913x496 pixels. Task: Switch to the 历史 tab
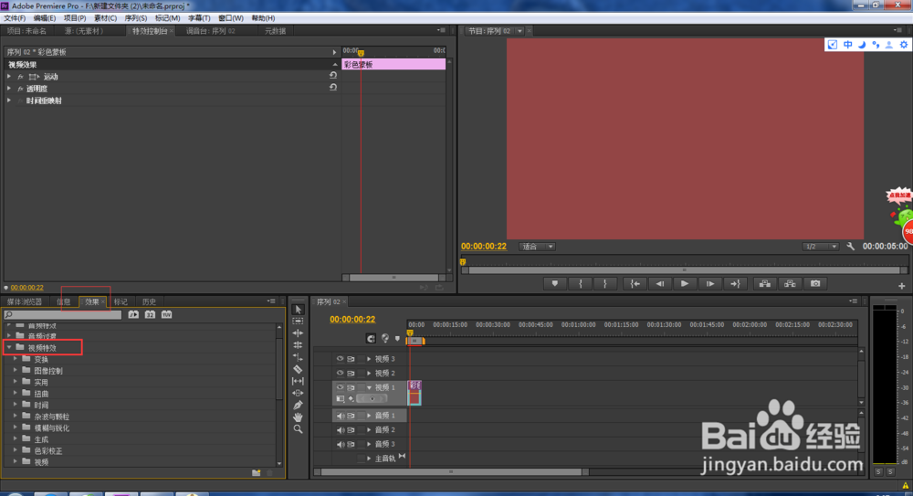[149, 302]
